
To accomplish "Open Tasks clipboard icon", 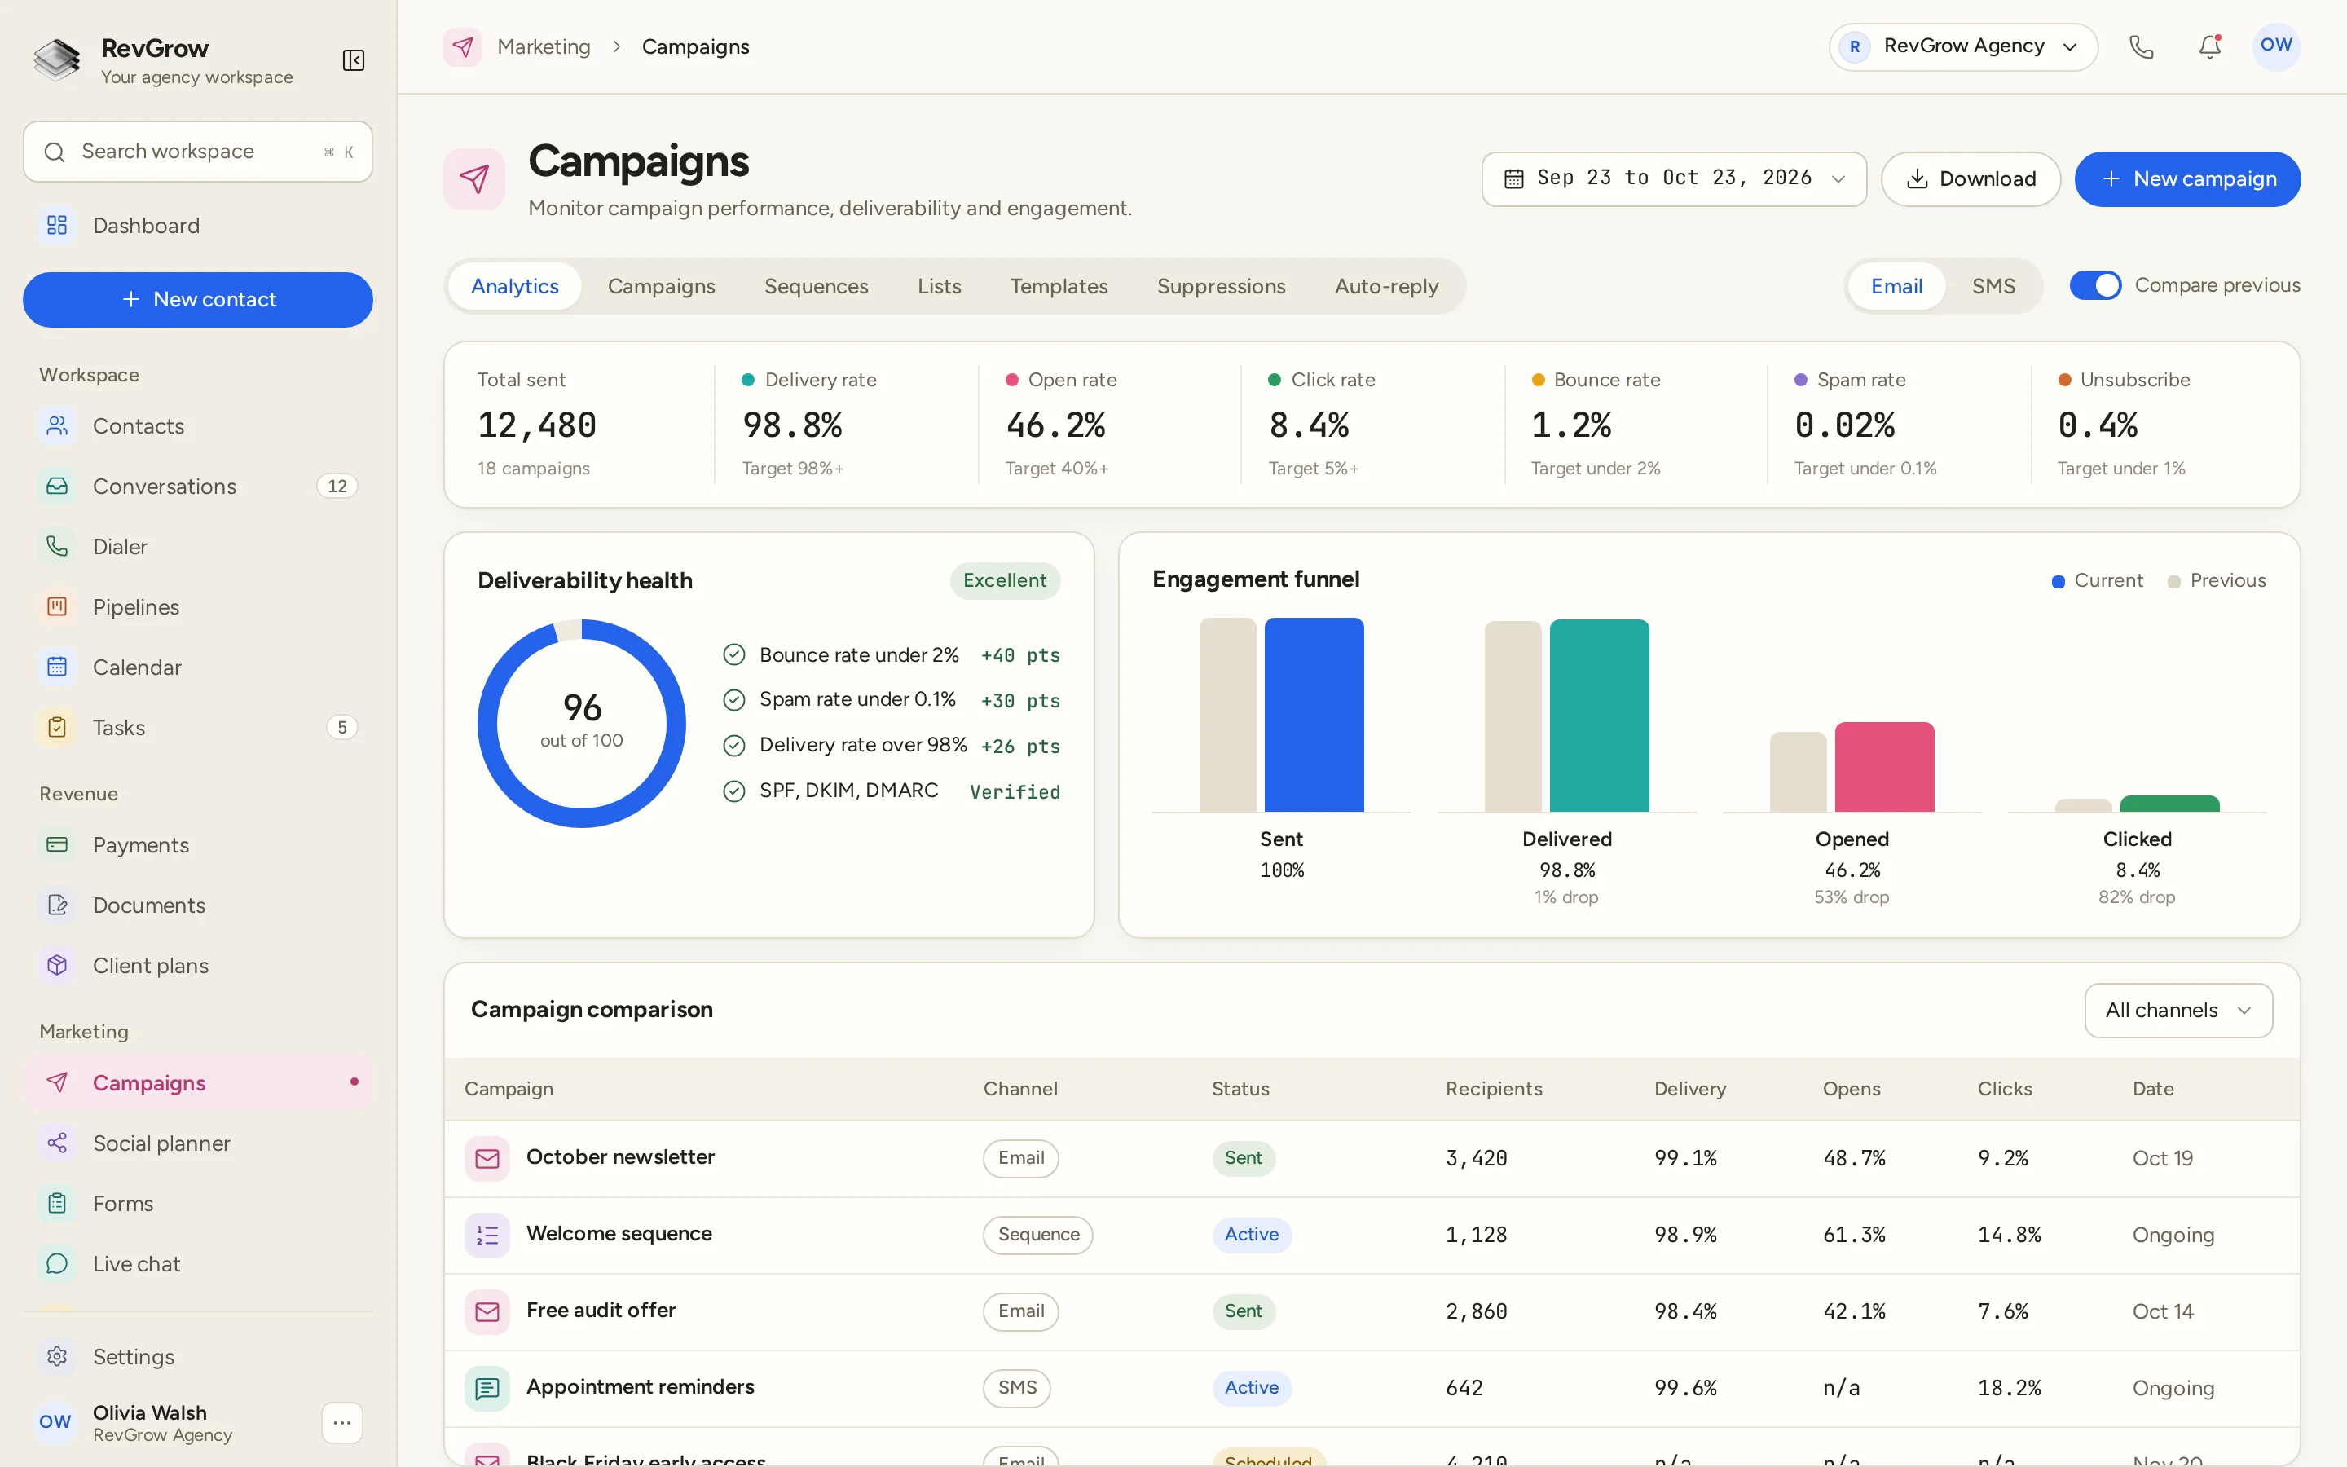I will pyautogui.click(x=57, y=727).
